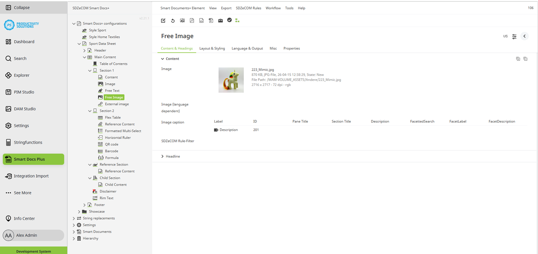Collapse Smart Docs+ configurations tree node

[x=74, y=24]
